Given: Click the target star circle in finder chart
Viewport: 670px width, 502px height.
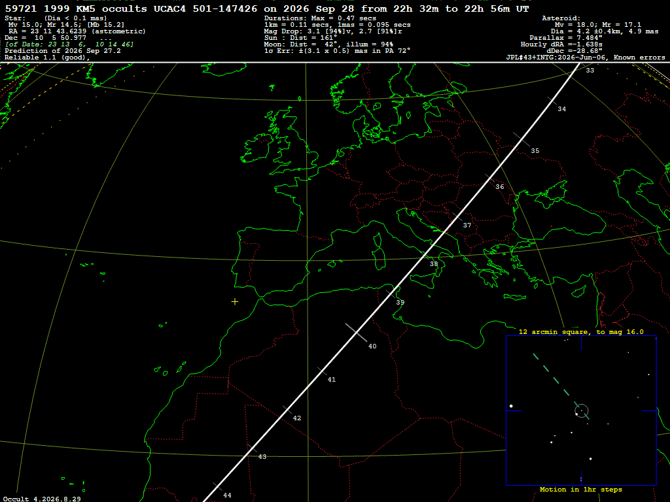Looking at the screenshot, I should (x=582, y=411).
